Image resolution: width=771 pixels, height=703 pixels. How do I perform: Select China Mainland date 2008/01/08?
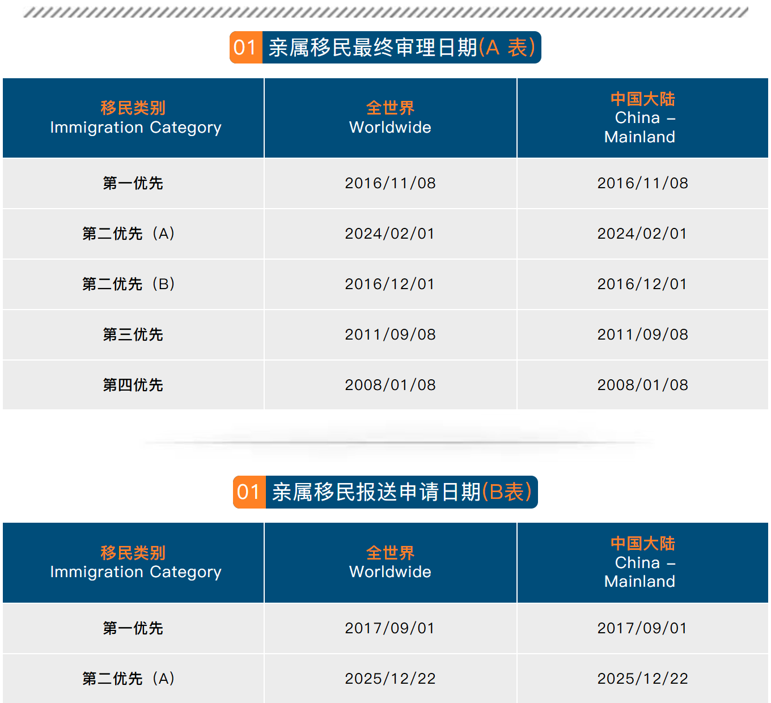point(642,385)
